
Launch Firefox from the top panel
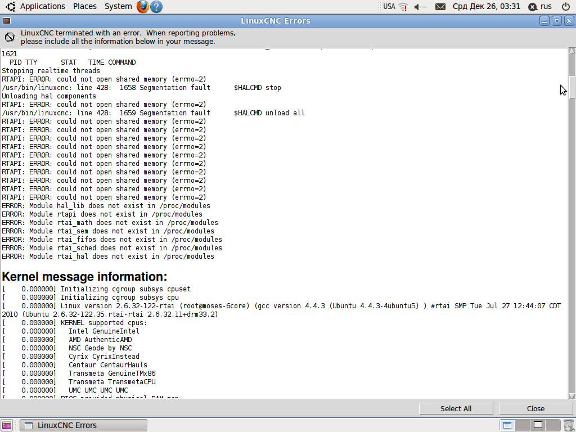pos(142,6)
